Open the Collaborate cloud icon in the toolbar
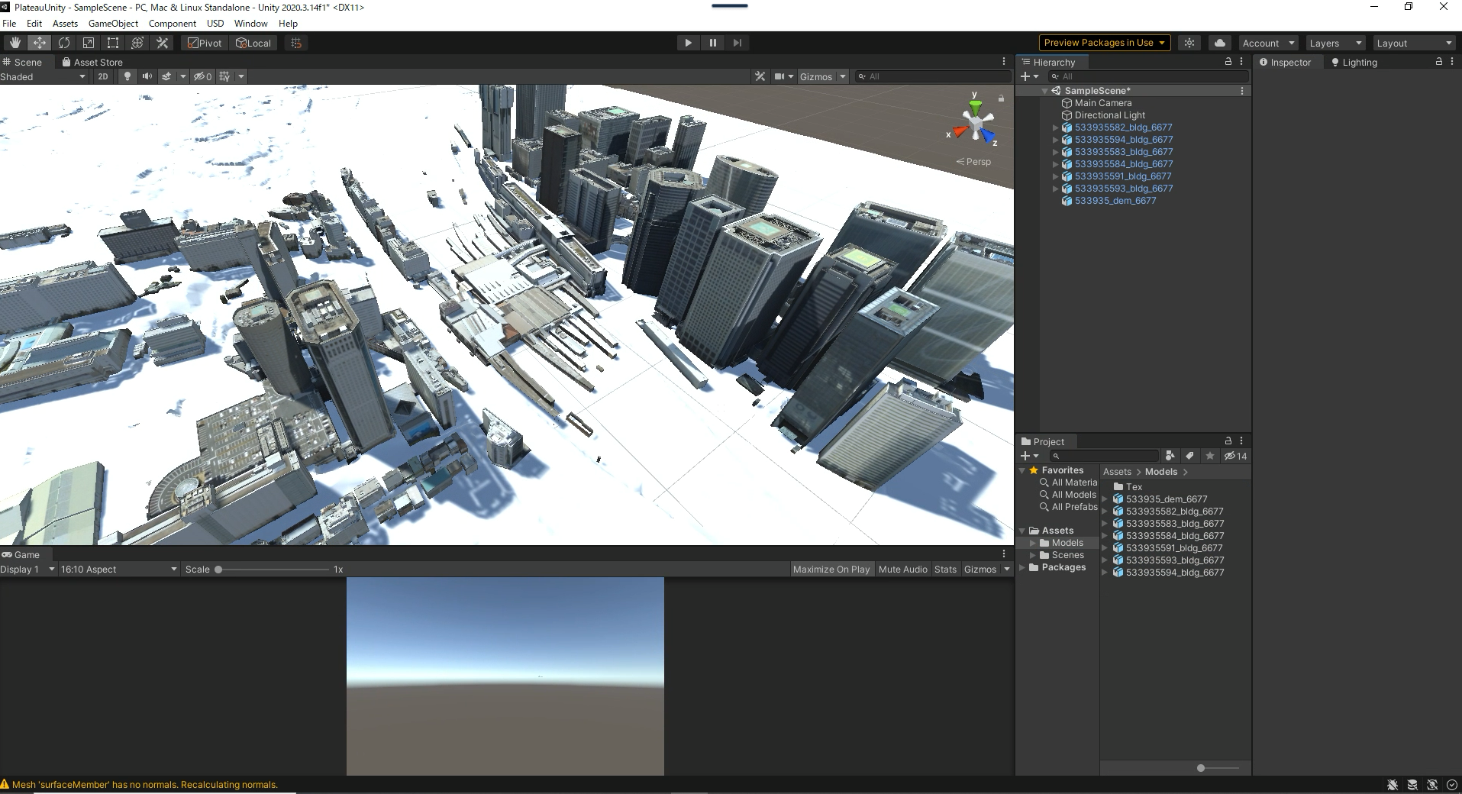This screenshot has height=794, width=1462. [1221, 43]
